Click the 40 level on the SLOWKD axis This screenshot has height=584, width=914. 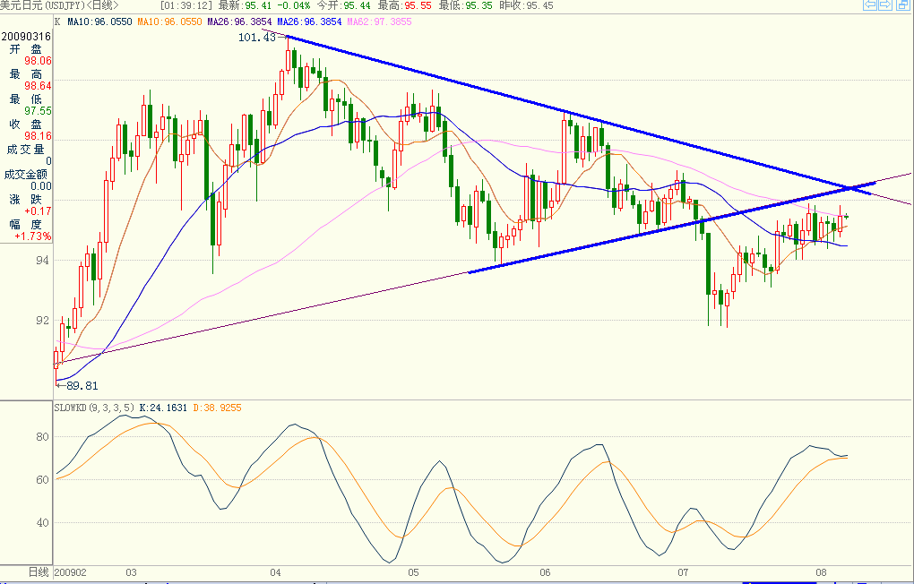coord(42,522)
